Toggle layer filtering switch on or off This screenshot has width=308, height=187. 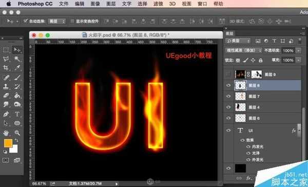[300, 41]
